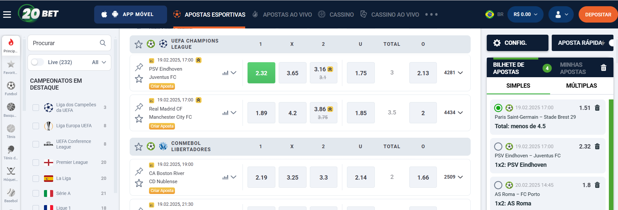
Task: Expand 4281 more markets for PSV match
Action: point(454,73)
